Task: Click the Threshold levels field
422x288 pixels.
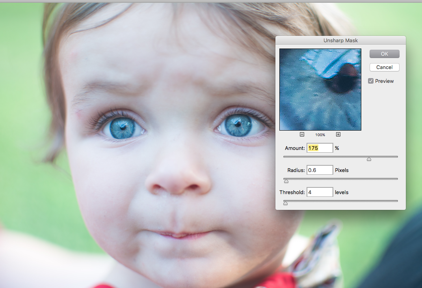Action: pos(320,192)
